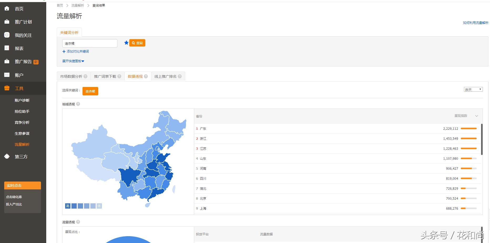The image size is (490, 243).
Task: Open the 账户 account icon
Action: tap(7, 75)
